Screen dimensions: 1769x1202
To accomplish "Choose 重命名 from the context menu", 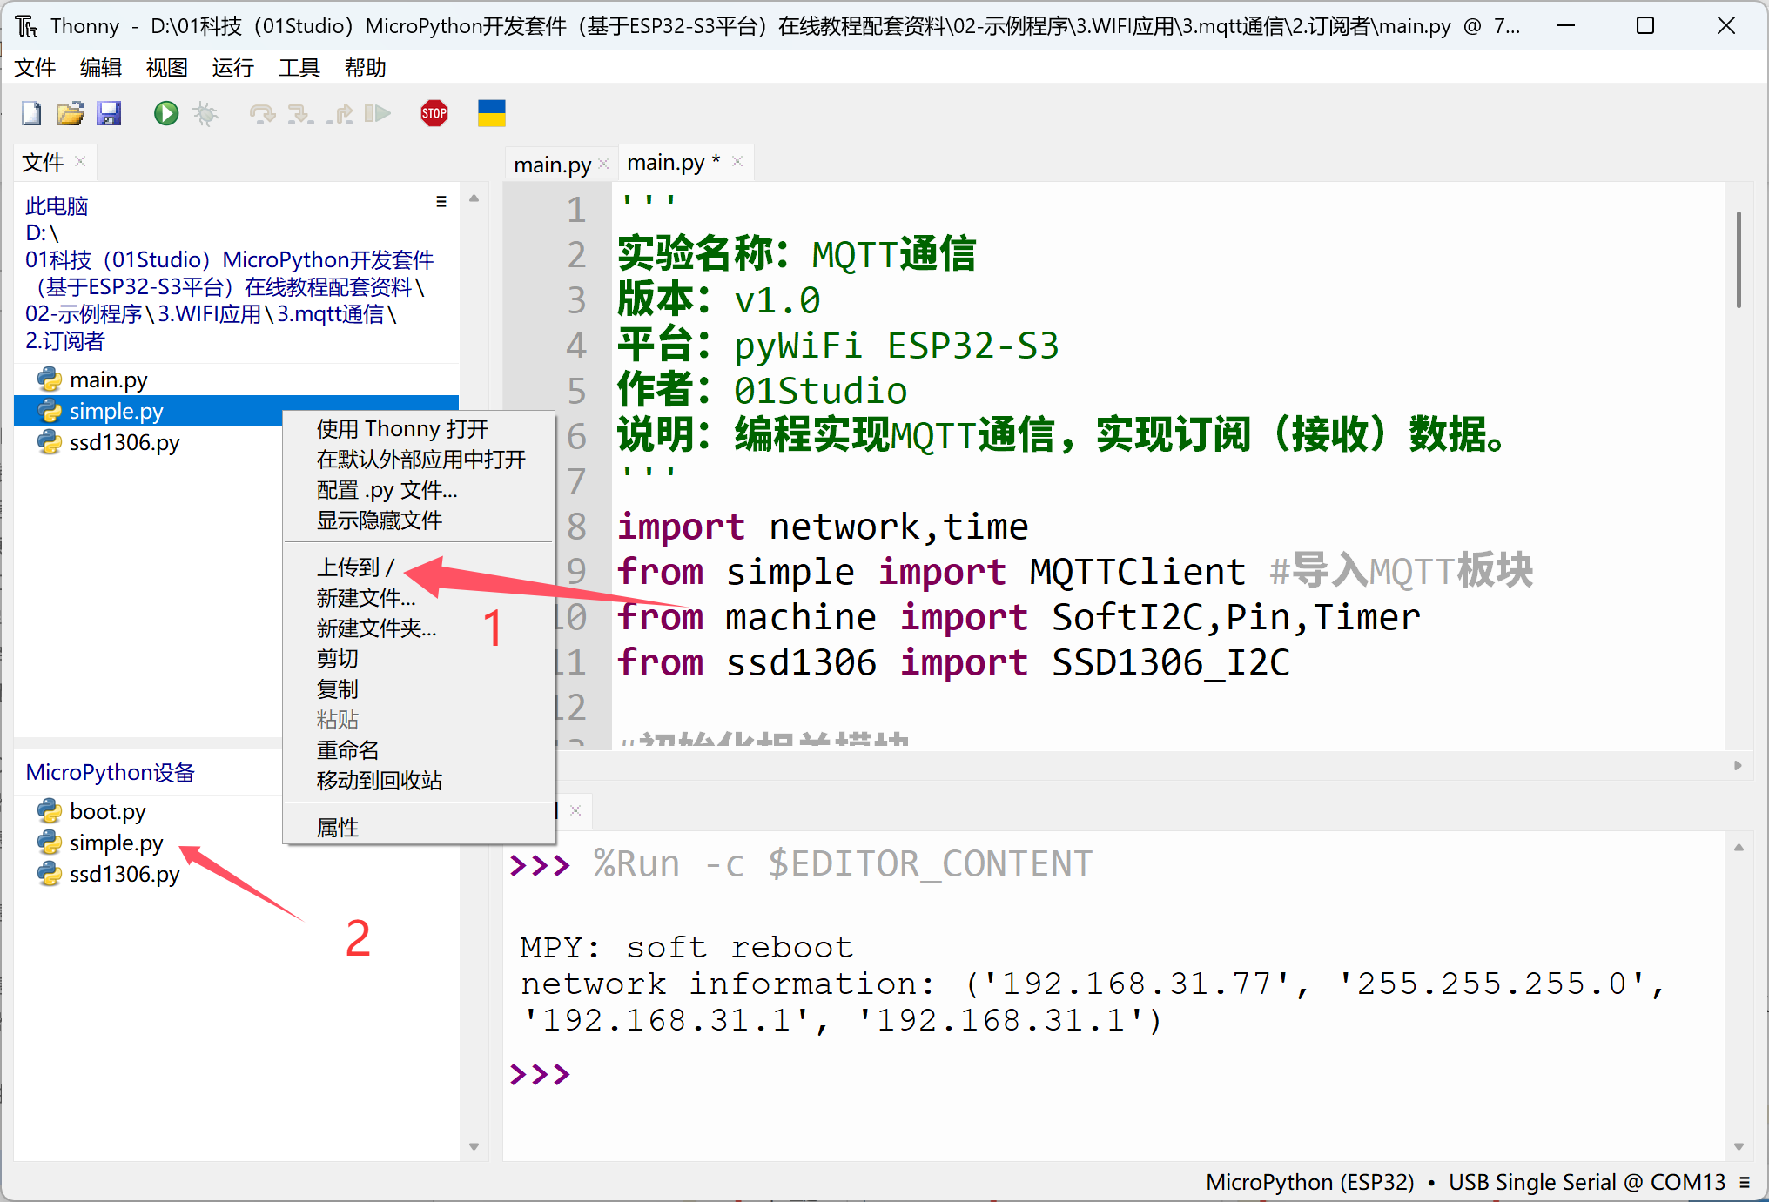I will pyautogui.click(x=346, y=749).
